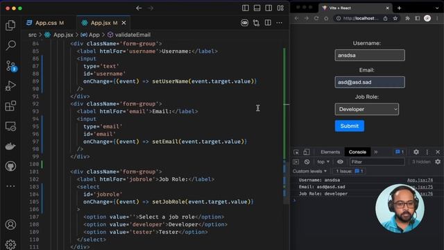The width and height of the screenshot is (444, 250).
Task: Open DevTools customize kebab menu
Action: (427, 152)
